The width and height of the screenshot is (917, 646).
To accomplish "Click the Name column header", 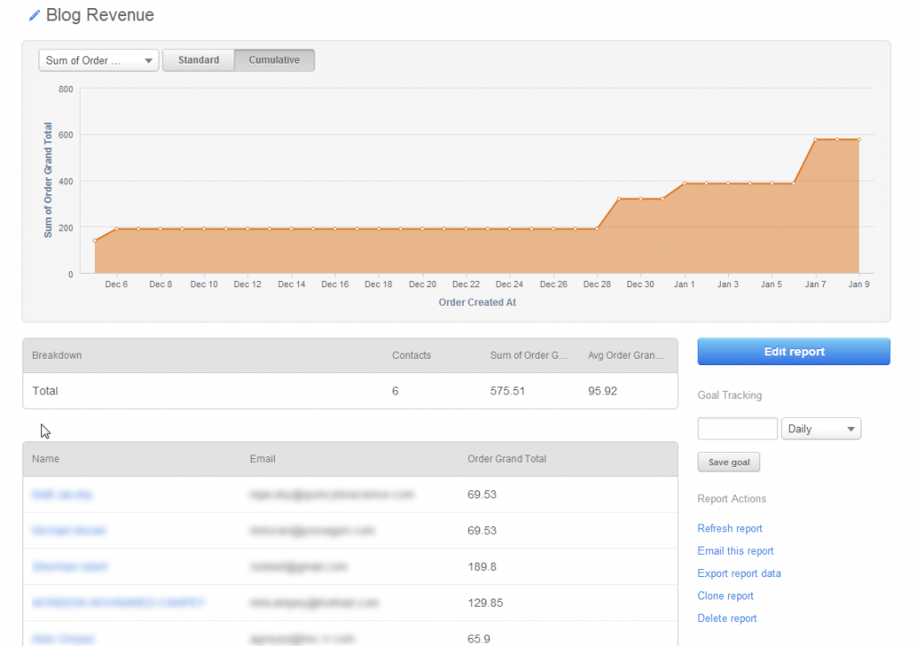I will pyautogui.click(x=46, y=459).
